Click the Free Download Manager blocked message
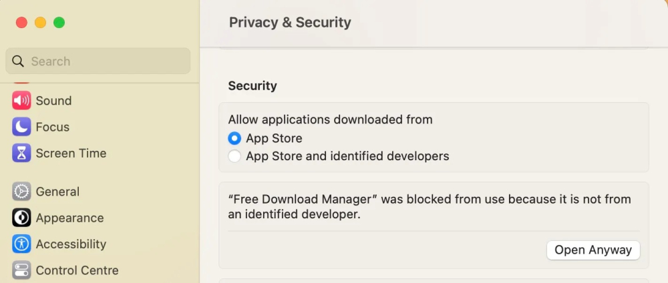Screen dimensions: 668x283 tap(430, 207)
